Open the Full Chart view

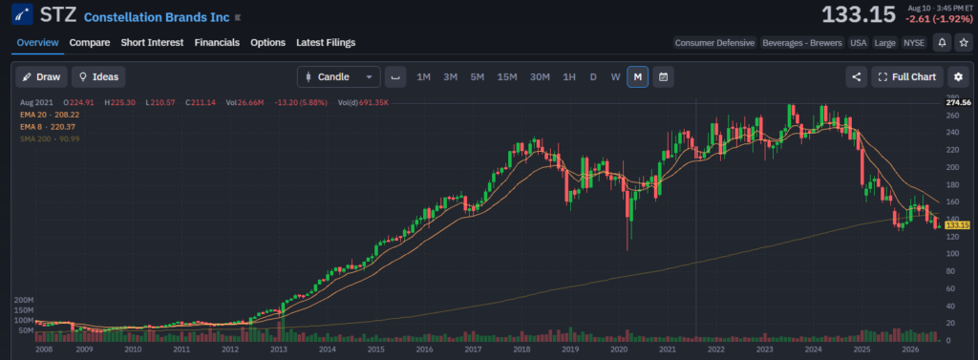pos(907,76)
